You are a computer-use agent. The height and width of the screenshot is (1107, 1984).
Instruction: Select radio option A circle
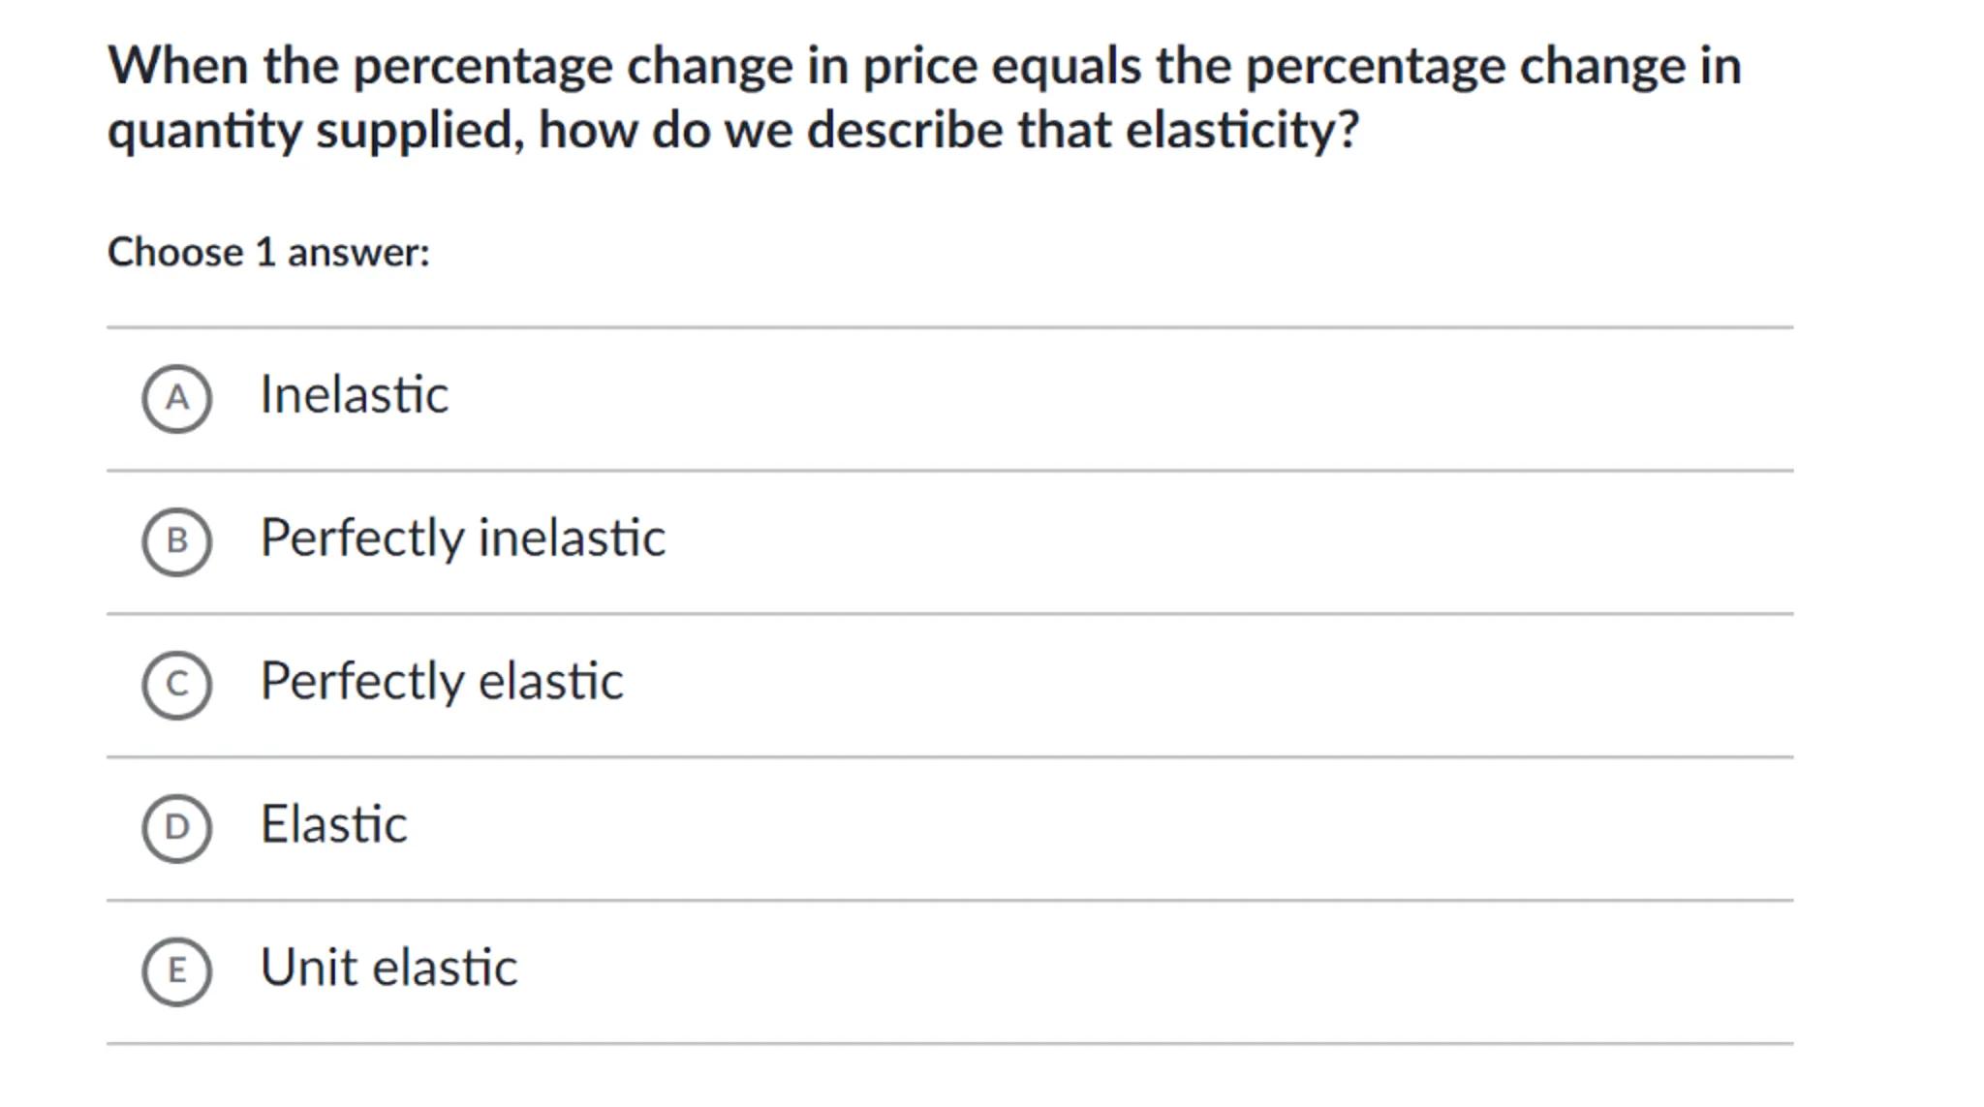pyautogui.click(x=176, y=398)
